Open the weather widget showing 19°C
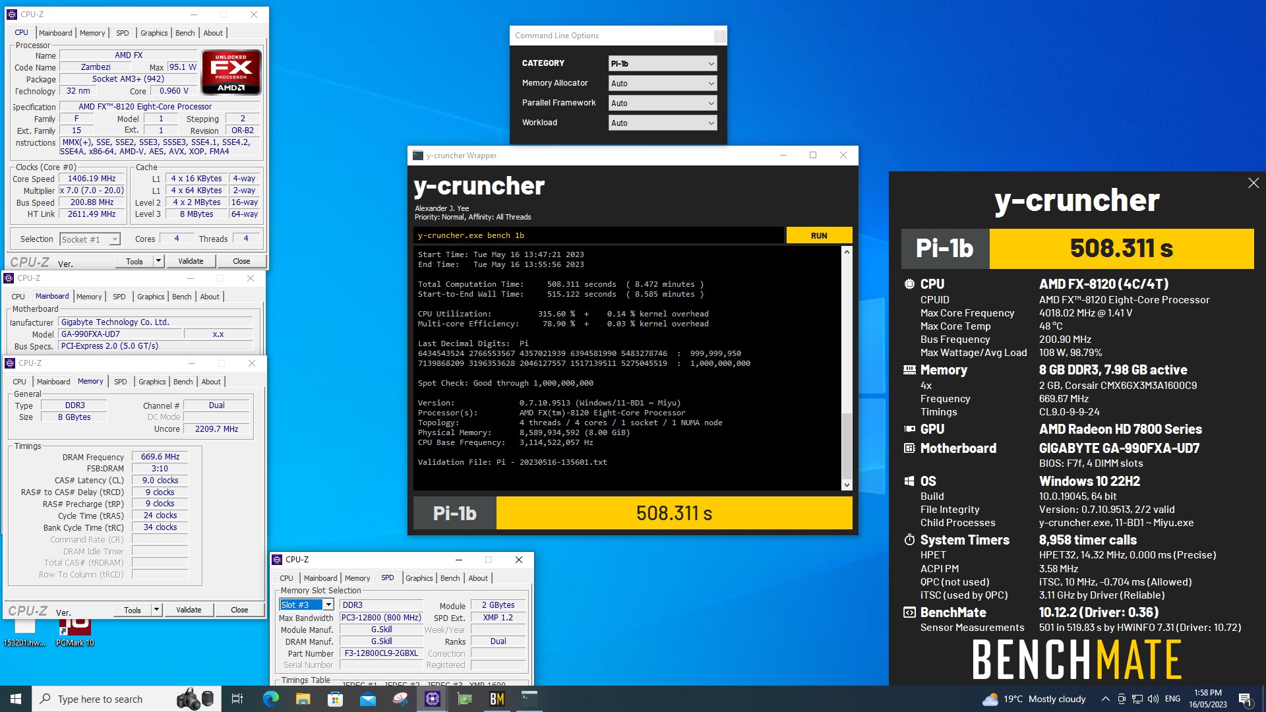The height and width of the screenshot is (712, 1266). (x=1034, y=699)
